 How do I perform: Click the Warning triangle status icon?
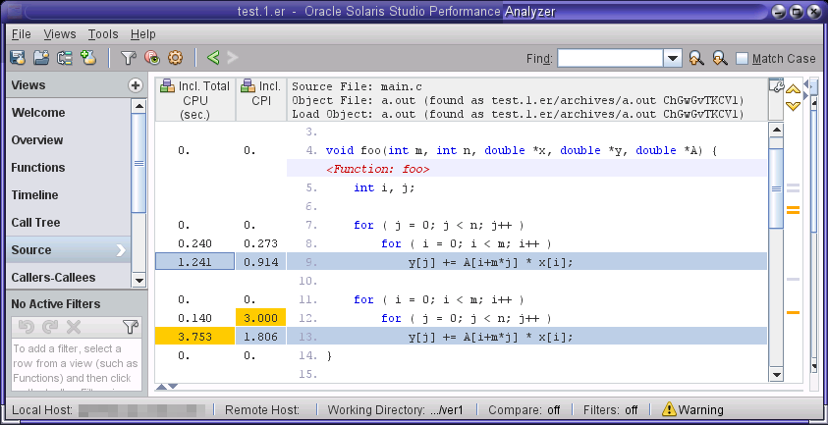[669, 409]
